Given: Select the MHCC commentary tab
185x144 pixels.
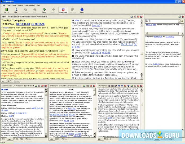Looking at the screenshot, I should coord(16,139).
